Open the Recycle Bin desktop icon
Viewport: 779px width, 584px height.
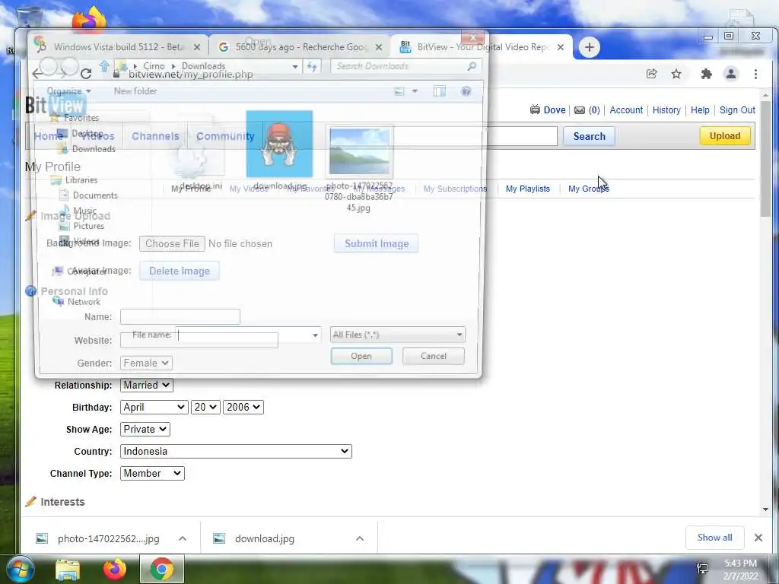[28, 20]
